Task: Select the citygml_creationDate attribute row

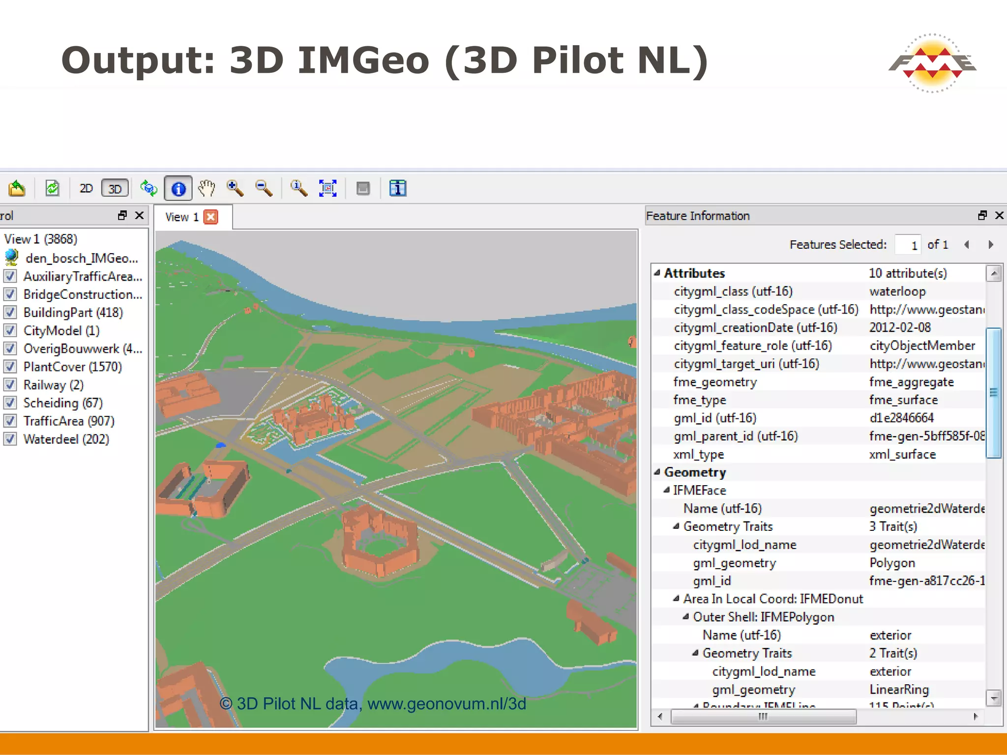Action: tap(819, 327)
